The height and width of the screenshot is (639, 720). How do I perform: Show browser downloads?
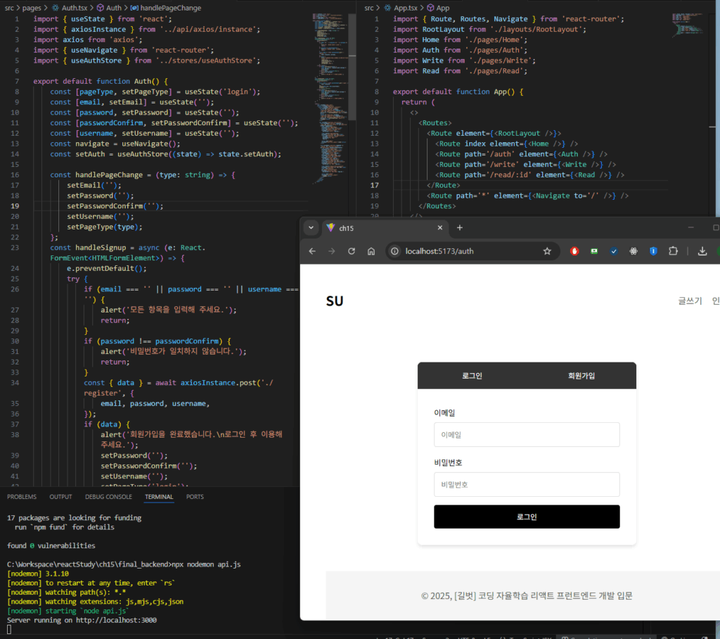click(x=702, y=251)
